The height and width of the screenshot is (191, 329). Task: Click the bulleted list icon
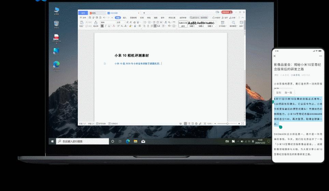pyautogui.click(x=145, y=22)
